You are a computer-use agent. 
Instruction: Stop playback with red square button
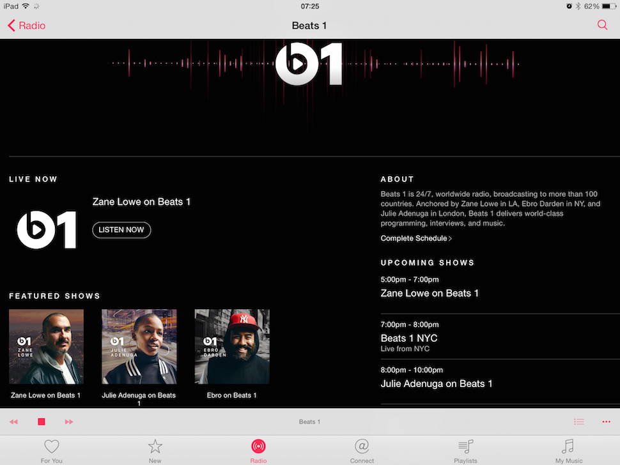(41, 422)
